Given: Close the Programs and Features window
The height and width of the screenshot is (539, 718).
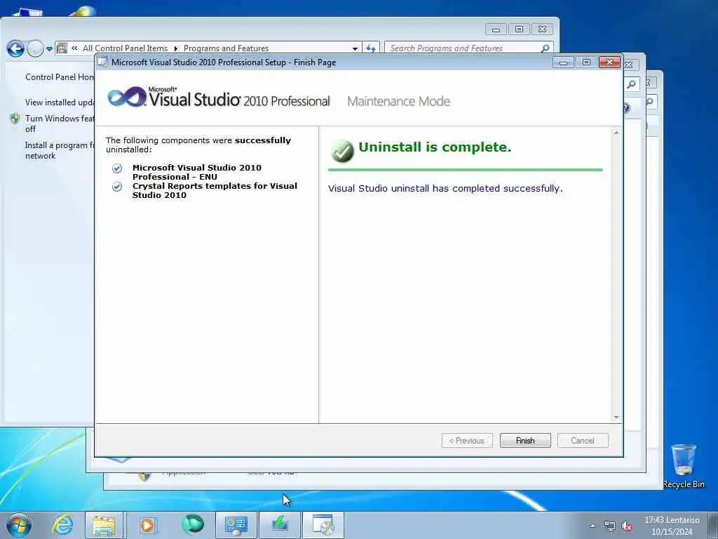Looking at the screenshot, I should [x=542, y=29].
